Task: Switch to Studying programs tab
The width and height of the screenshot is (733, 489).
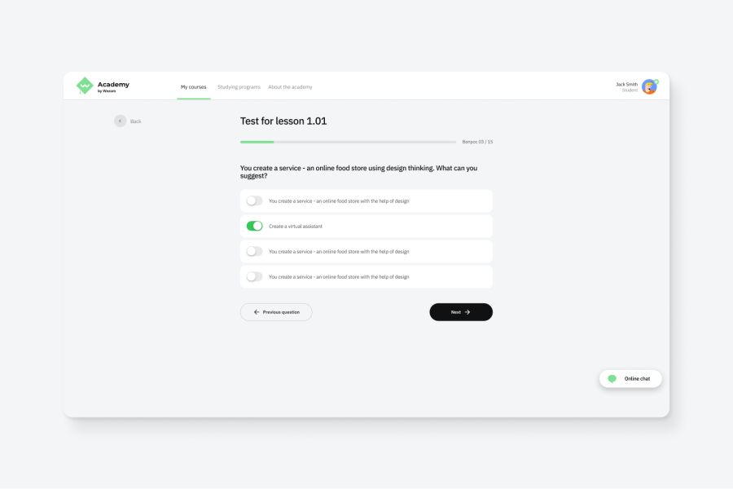Action: coord(239,87)
